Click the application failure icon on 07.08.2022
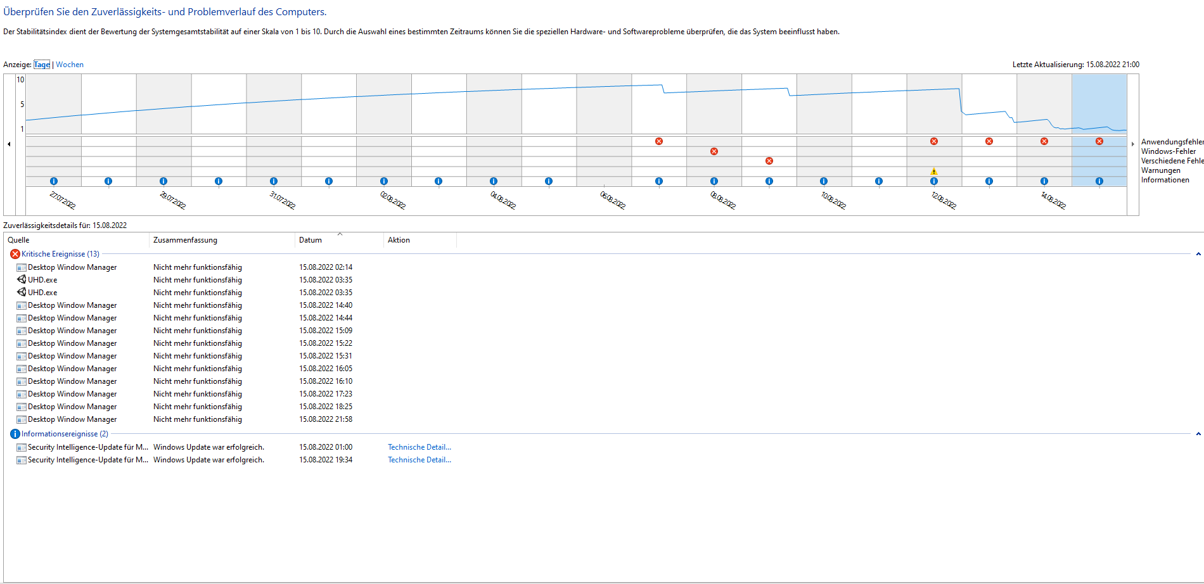1204x584 pixels. [x=659, y=141]
